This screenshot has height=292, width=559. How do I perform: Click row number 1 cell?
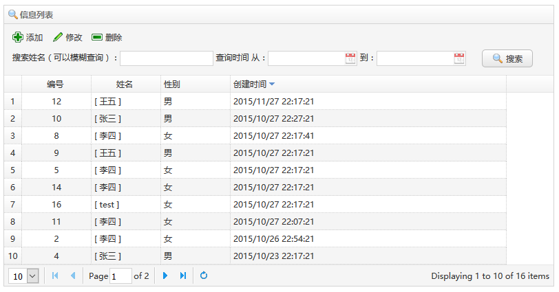(x=13, y=102)
